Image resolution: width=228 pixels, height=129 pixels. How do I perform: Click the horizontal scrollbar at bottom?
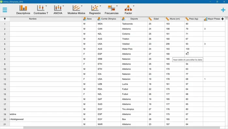[121, 128]
